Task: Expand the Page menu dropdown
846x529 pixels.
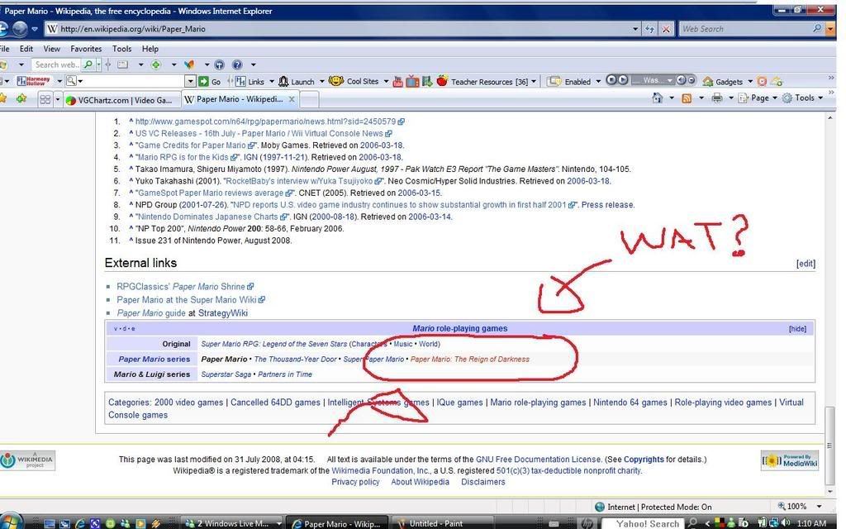Action: (759, 98)
